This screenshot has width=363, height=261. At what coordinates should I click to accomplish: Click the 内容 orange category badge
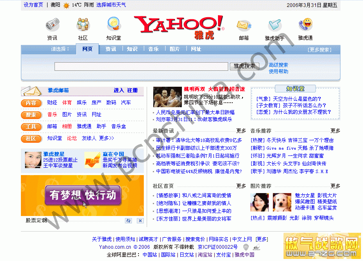tap(31, 103)
